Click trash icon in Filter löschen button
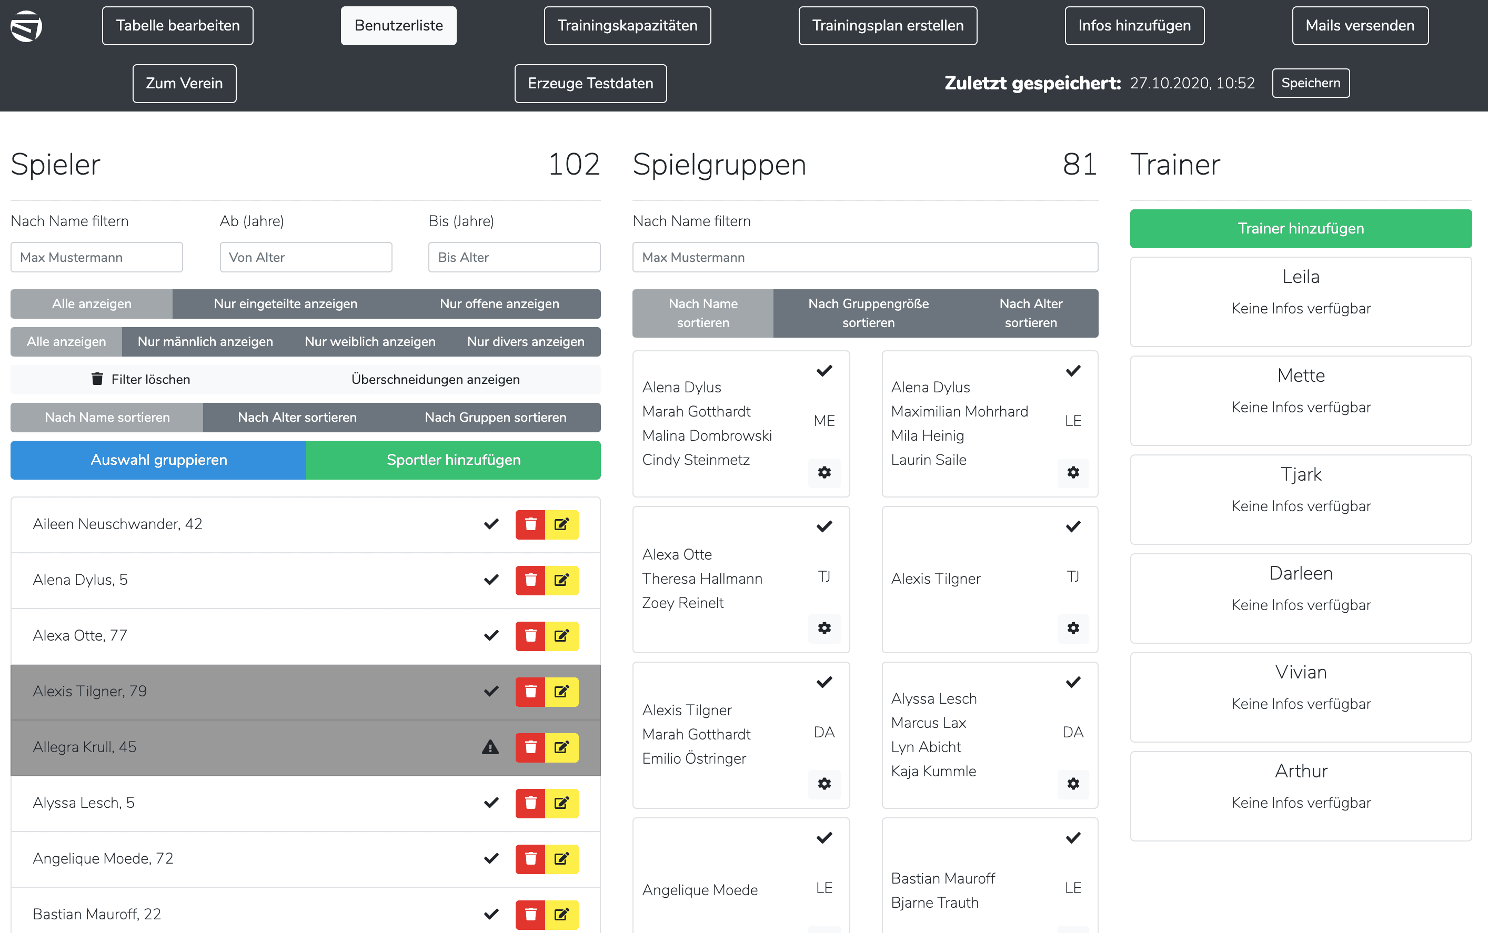 pyautogui.click(x=97, y=379)
